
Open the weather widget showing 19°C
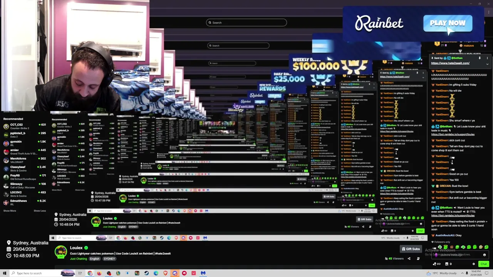tap(441, 273)
